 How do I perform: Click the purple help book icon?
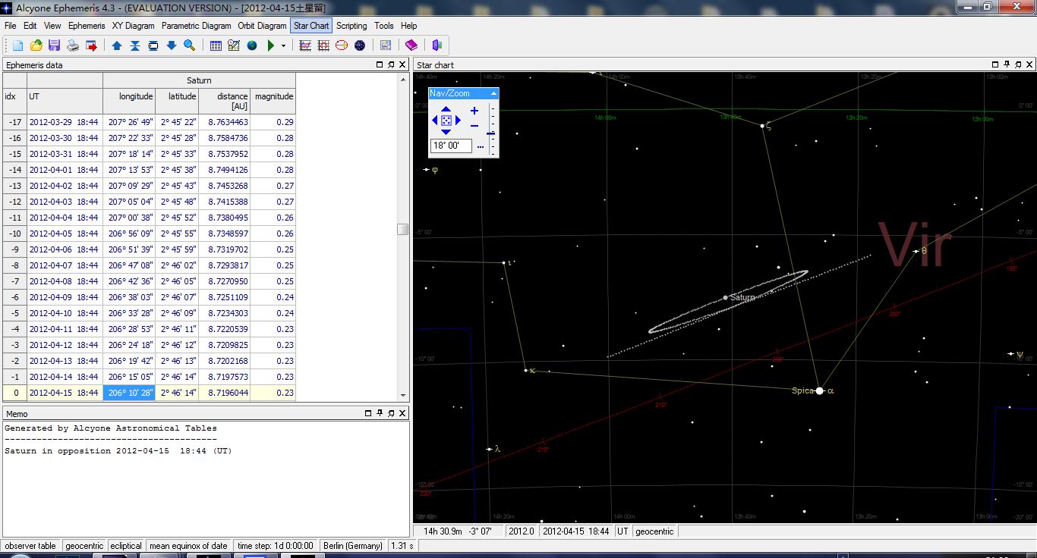(x=411, y=45)
